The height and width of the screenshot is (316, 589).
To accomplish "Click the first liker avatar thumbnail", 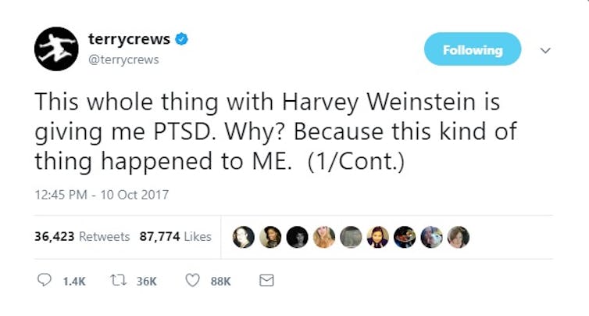I will coord(244,237).
